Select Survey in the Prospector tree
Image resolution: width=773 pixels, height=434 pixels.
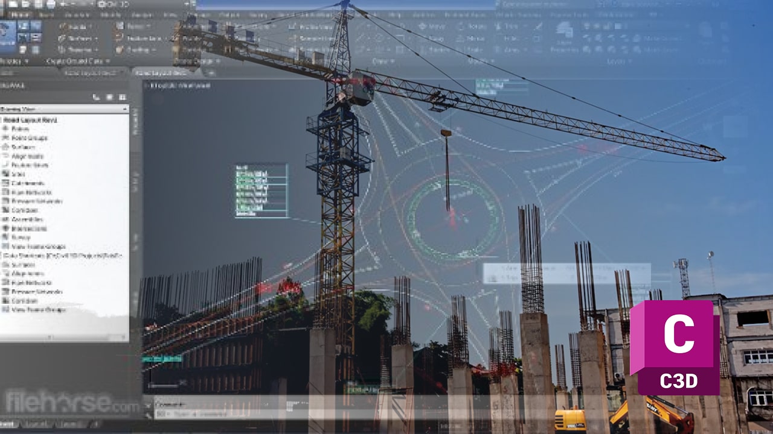(x=21, y=237)
